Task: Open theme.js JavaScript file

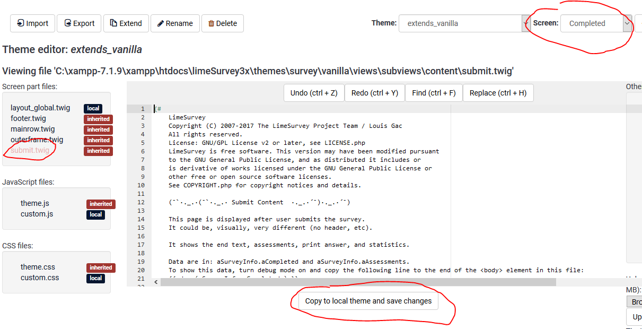Action: [35, 203]
